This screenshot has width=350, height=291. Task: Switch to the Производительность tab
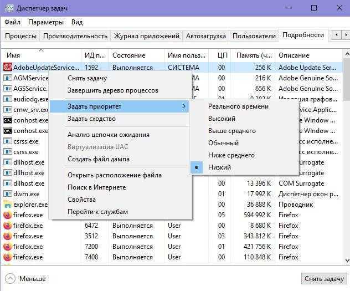(x=75, y=36)
